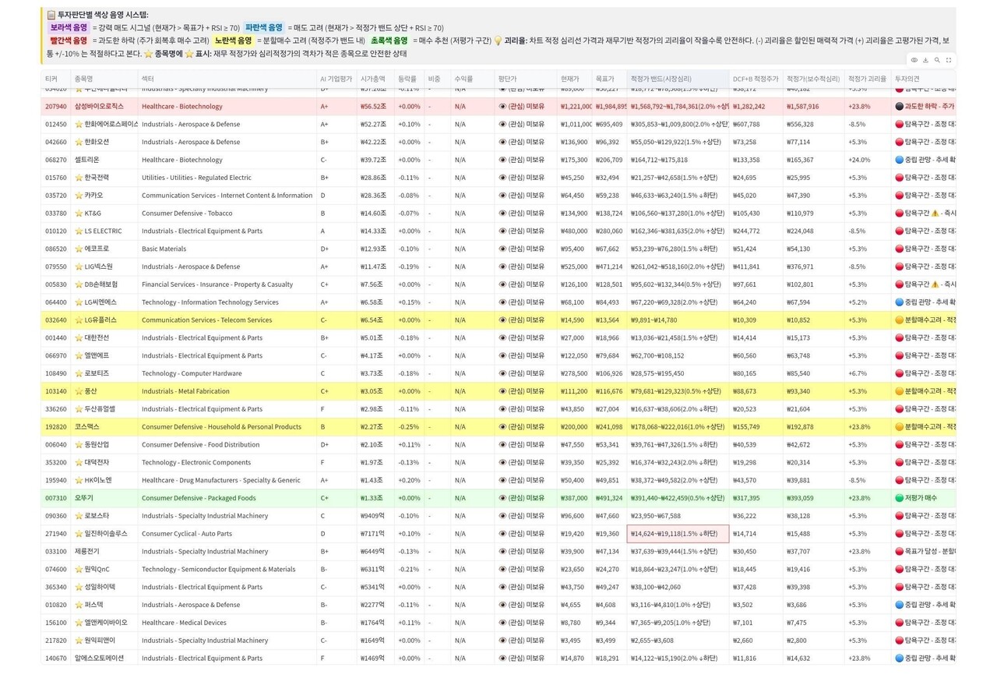
Task: Select the 풍산 stock name cell
Action: (90, 391)
